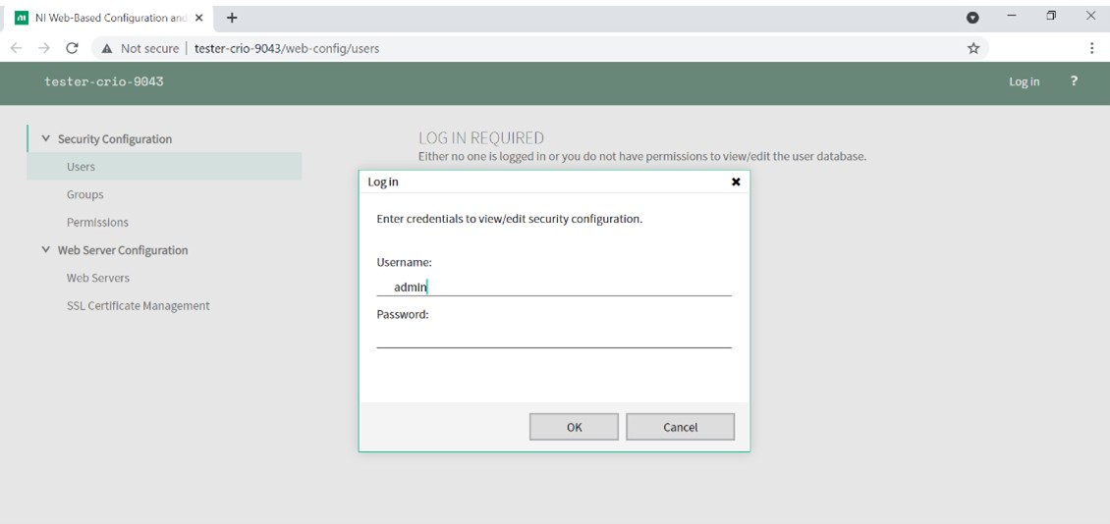Close the NI Web-Based Configuration tab
The height and width of the screenshot is (524, 1110).
click(199, 18)
